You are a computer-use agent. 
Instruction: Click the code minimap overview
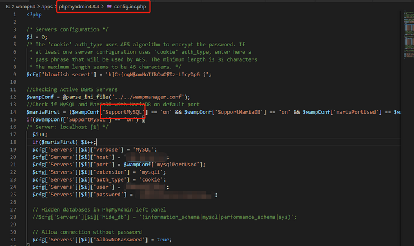pos(408,34)
